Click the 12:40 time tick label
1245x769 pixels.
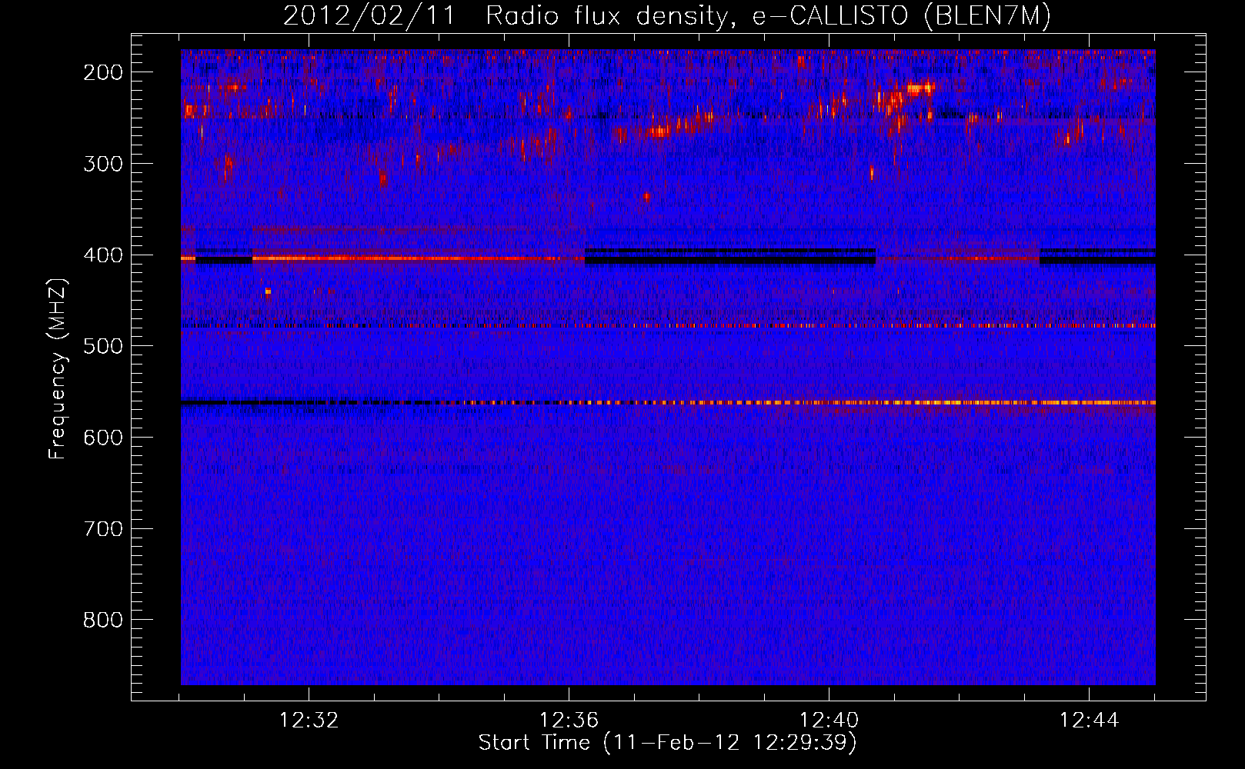(829, 721)
